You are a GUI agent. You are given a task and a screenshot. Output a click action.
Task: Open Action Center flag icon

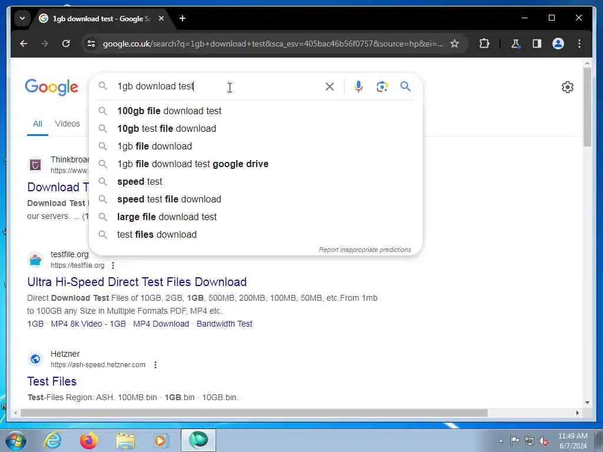[515, 441]
